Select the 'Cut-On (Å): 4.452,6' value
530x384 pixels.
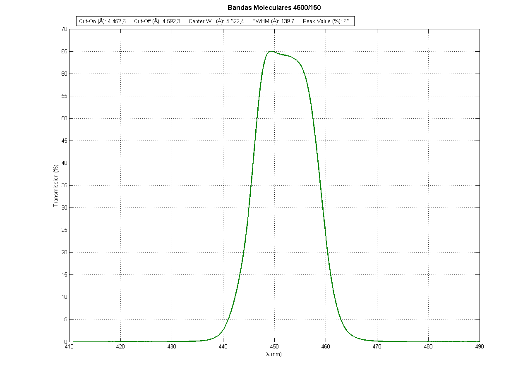click(x=102, y=21)
